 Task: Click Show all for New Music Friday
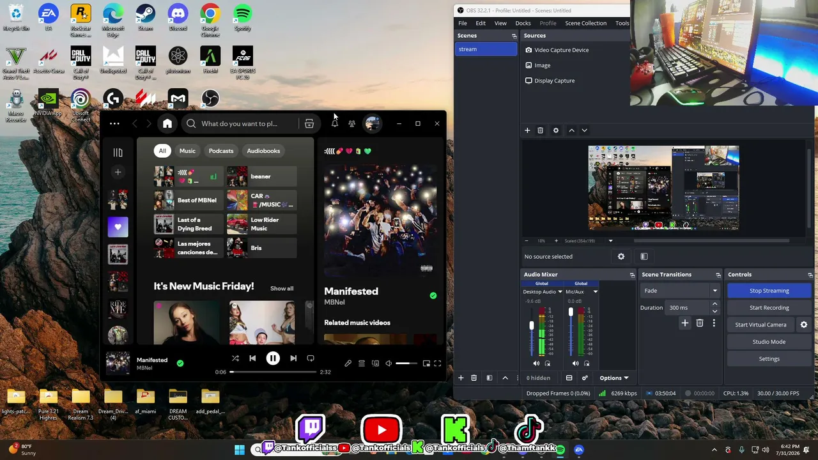pos(282,289)
